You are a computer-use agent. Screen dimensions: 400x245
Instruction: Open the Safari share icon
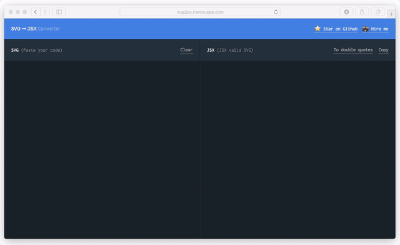point(362,12)
